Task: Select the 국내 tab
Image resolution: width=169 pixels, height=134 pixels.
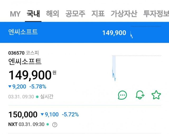Action: pyautogui.click(x=34, y=14)
